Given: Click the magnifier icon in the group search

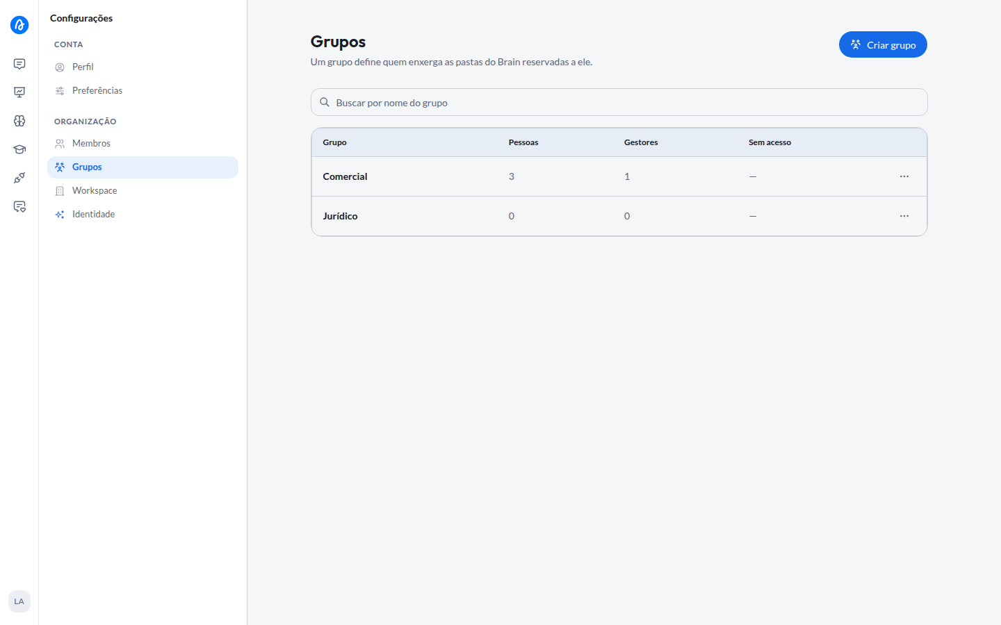Looking at the screenshot, I should tap(325, 102).
